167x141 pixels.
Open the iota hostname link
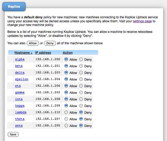(19, 99)
